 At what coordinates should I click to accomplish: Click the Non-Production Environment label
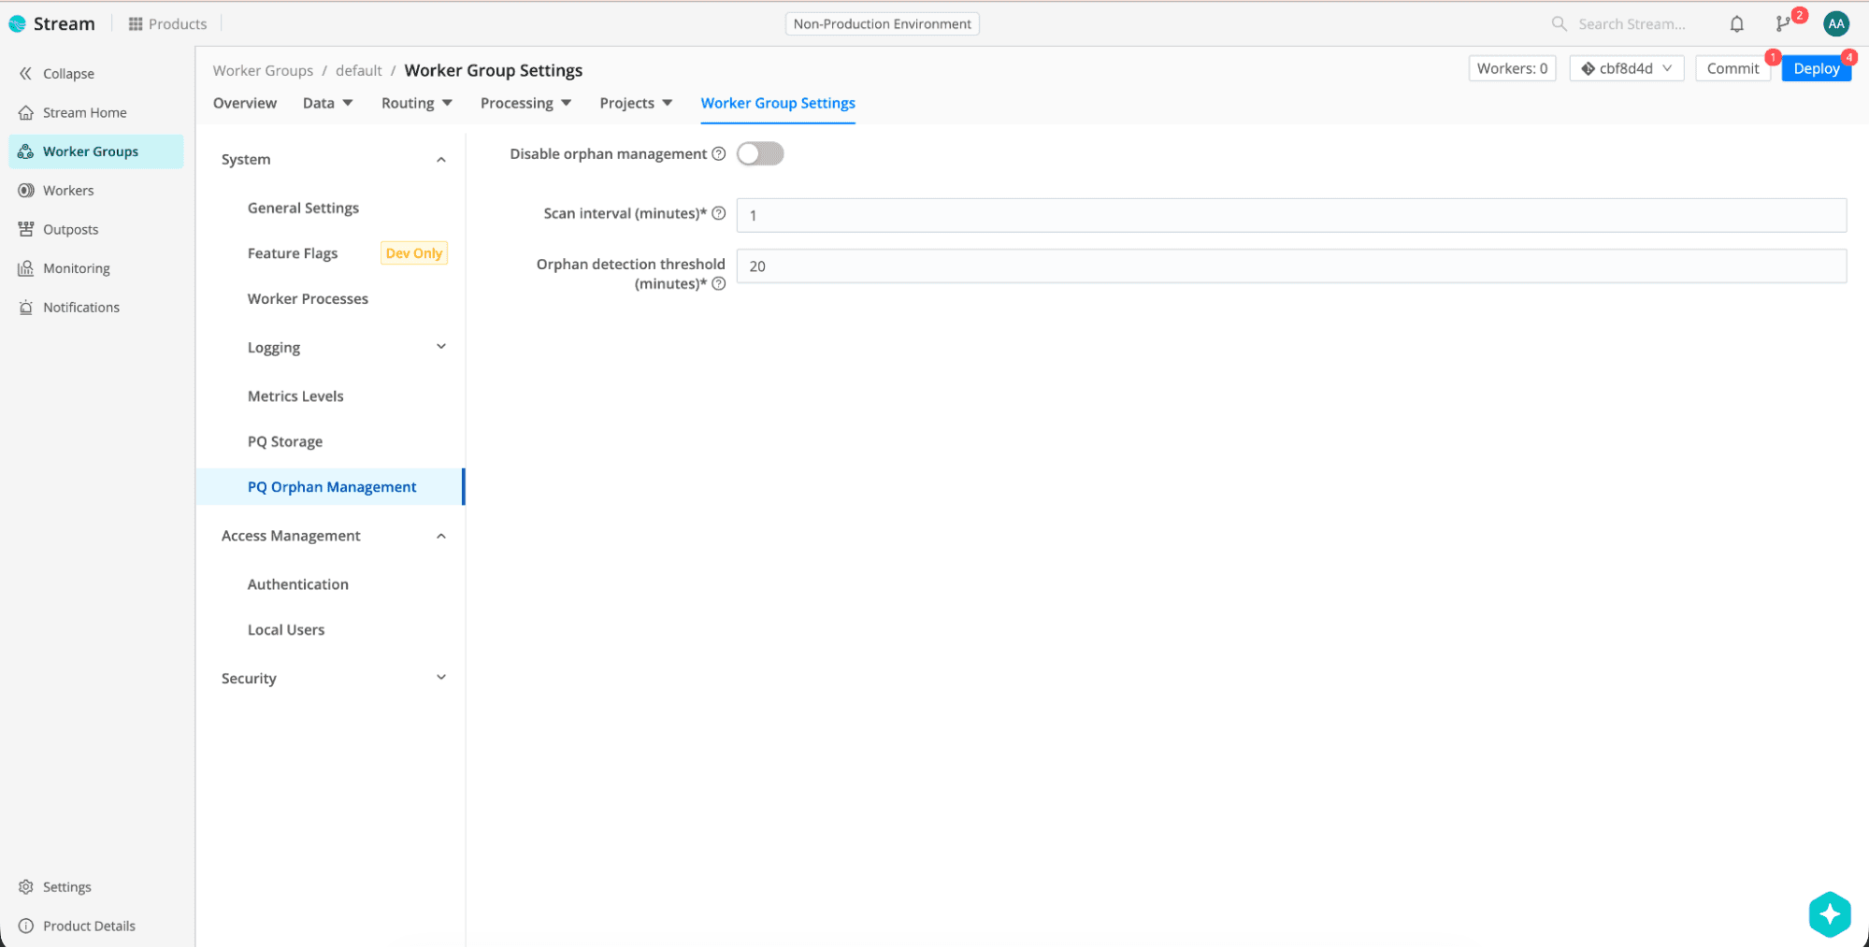[x=882, y=23]
